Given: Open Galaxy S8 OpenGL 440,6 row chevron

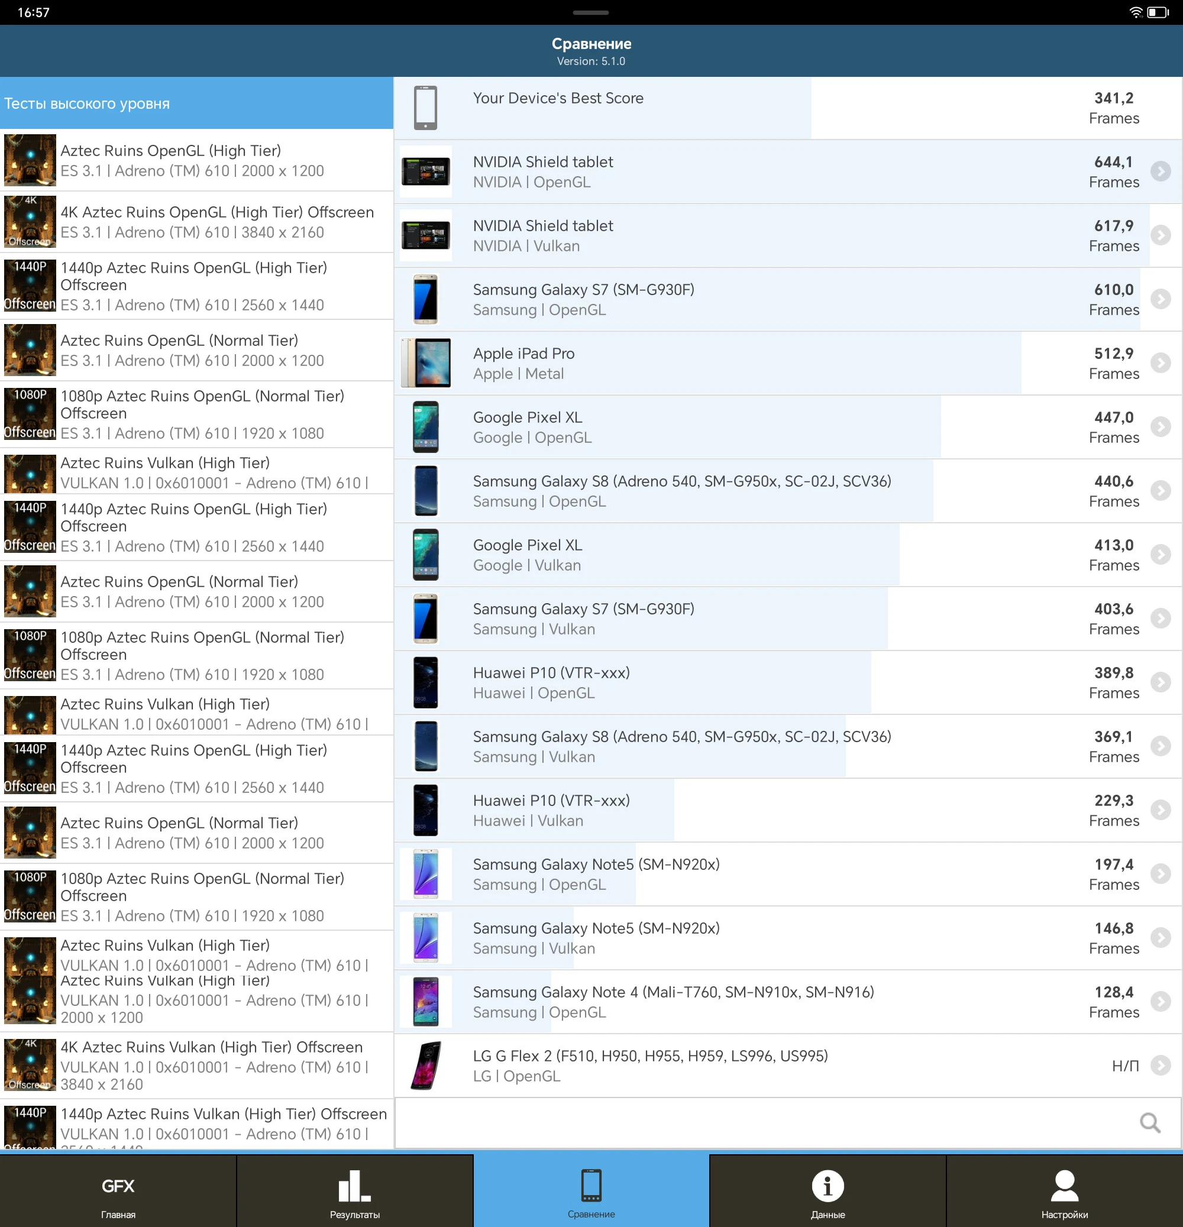Looking at the screenshot, I should point(1161,491).
